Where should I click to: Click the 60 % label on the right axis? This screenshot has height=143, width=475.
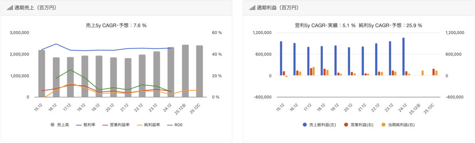217,33
